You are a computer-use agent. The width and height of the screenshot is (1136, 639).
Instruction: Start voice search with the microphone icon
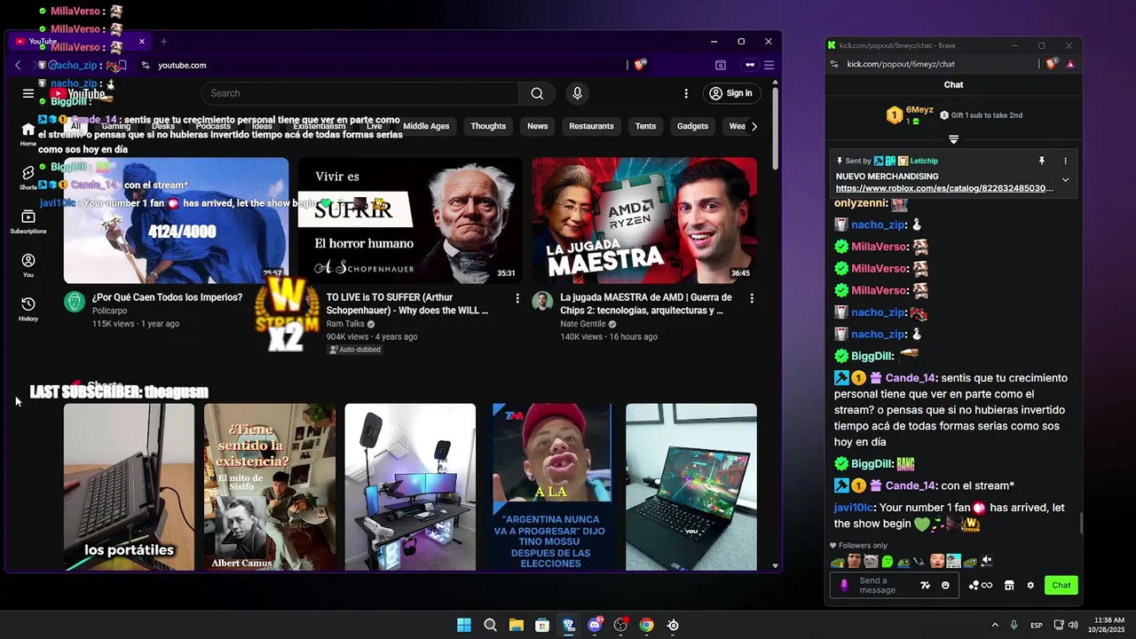click(578, 93)
